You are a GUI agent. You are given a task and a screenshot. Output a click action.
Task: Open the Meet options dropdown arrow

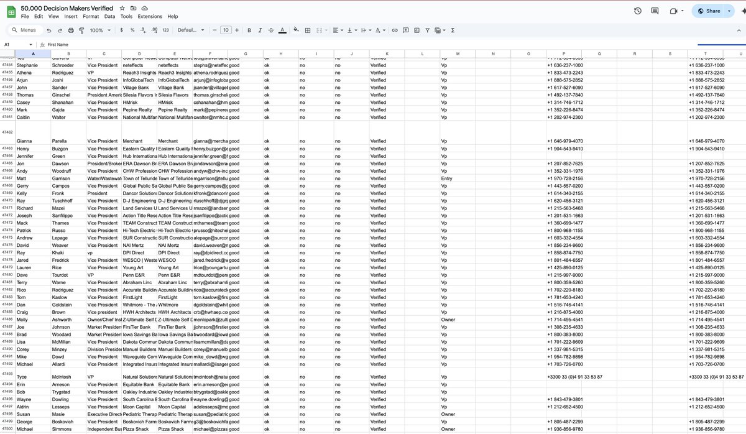(x=683, y=11)
